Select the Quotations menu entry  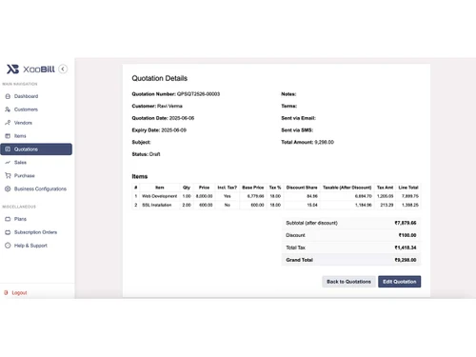click(36, 149)
